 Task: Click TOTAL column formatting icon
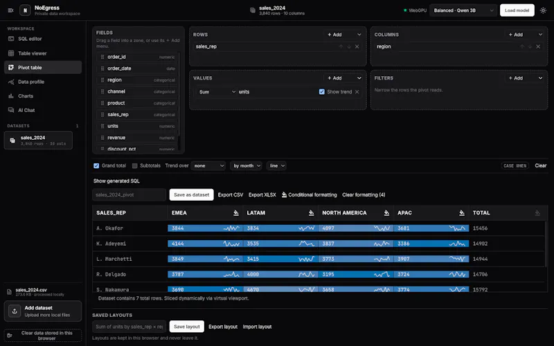click(537, 213)
